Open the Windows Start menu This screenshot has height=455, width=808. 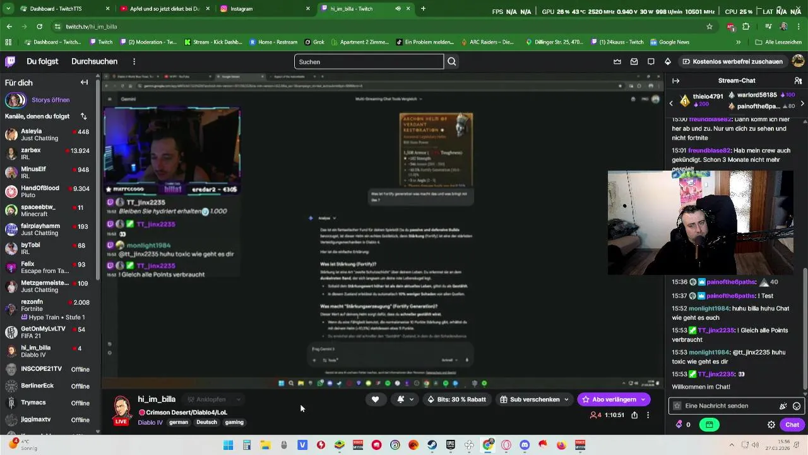pyautogui.click(x=228, y=445)
